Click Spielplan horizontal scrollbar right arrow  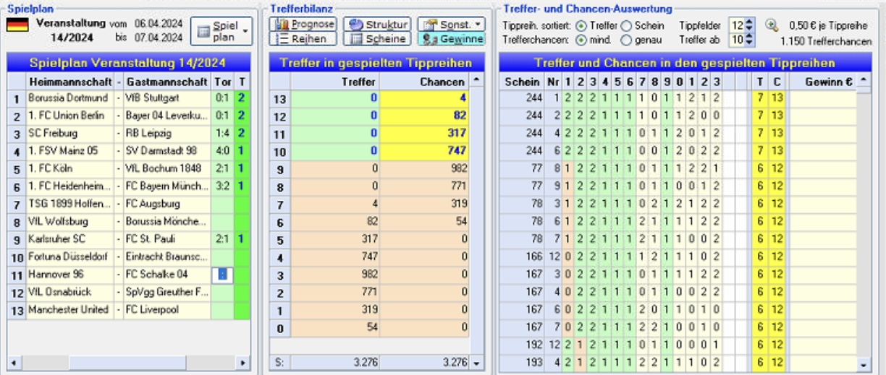[x=243, y=362]
